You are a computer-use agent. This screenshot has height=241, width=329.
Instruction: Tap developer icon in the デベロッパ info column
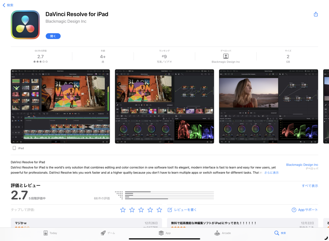[x=226, y=56]
